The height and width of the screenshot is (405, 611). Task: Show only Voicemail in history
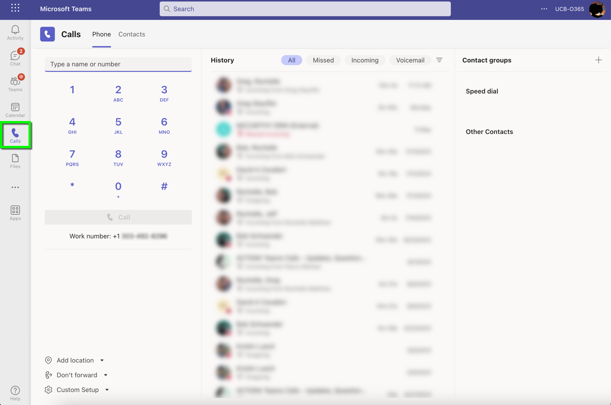click(x=410, y=60)
